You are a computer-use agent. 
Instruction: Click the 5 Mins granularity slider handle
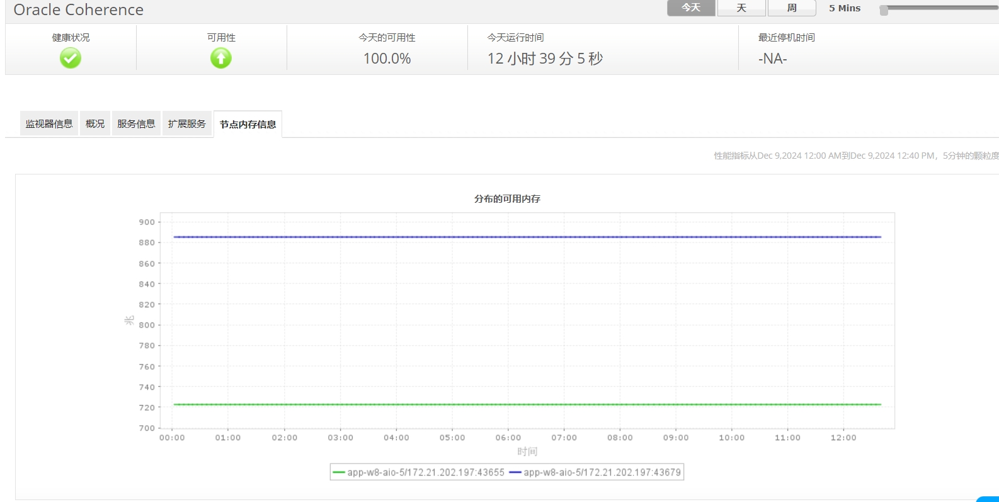coord(884,10)
